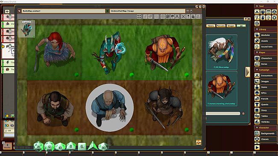The width and height of the screenshot is (278, 156).
Task: Click the Backgrounds icon under Character
Action: (257, 133)
